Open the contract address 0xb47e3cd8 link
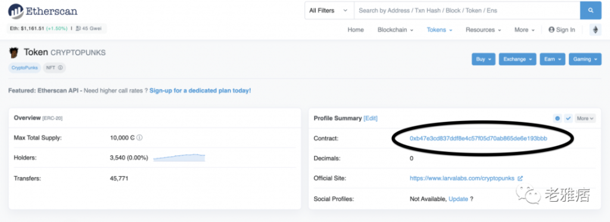610x222 pixels. click(x=478, y=139)
